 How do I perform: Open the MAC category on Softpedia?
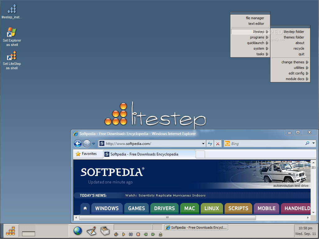(189, 208)
